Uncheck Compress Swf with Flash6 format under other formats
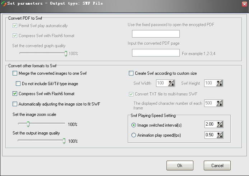Image resolution: width=249 pixels, height=176 pixels. (15, 94)
